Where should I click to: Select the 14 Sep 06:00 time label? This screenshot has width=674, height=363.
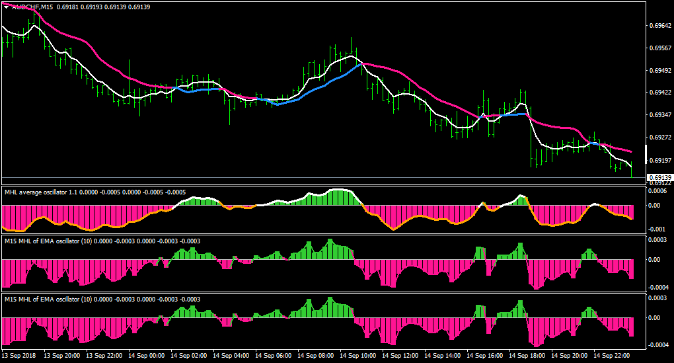[273, 356]
